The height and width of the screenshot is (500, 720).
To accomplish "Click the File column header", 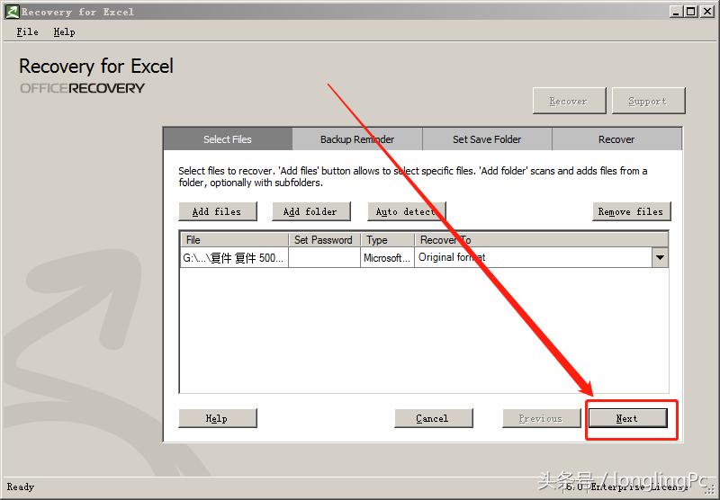I will [x=234, y=240].
